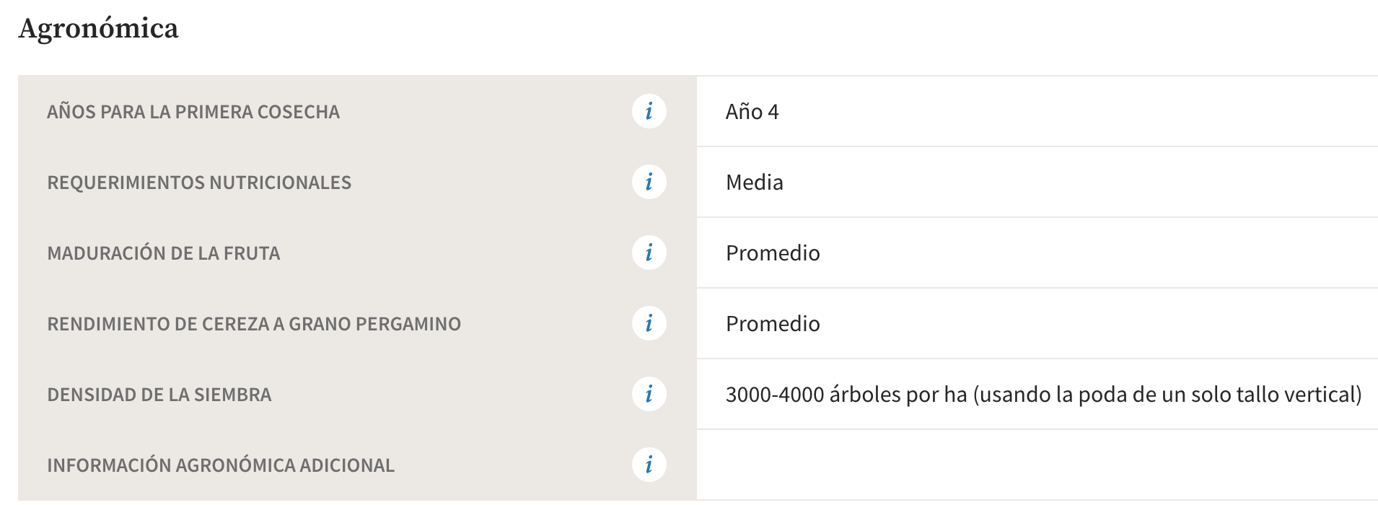The image size is (1378, 505).
Task: Select the Densidad de la siembra label
Action: point(159,395)
